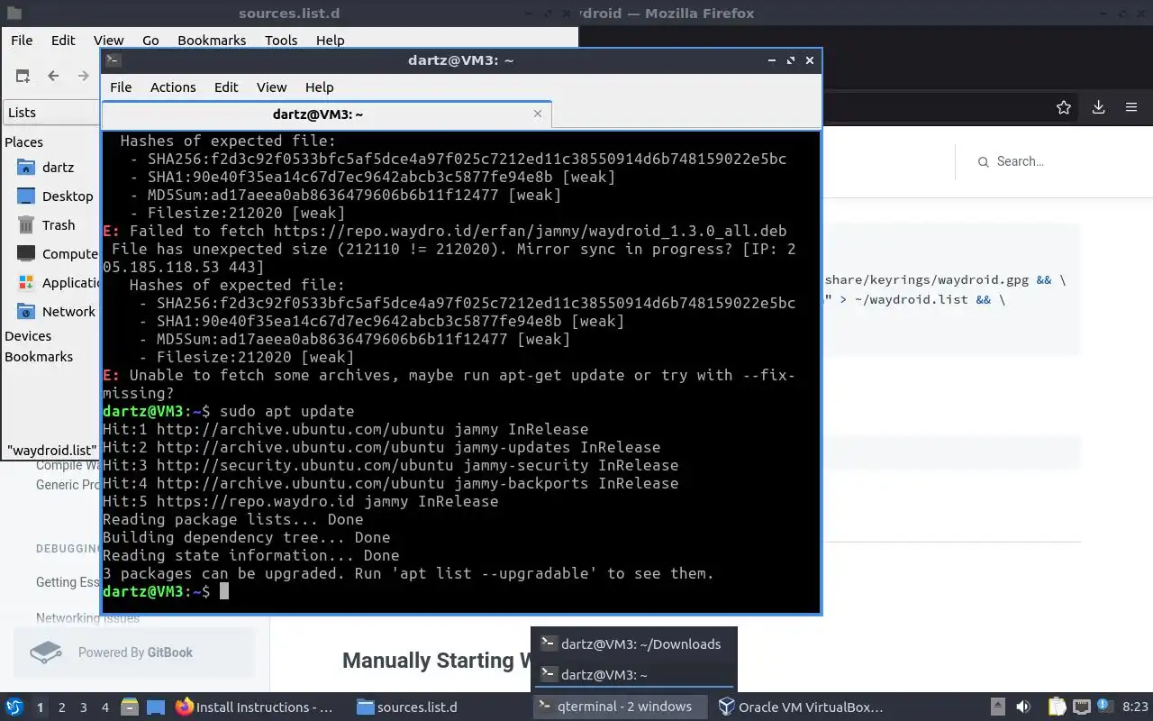Switch to Oracle VM VirtualBox task

800,707
